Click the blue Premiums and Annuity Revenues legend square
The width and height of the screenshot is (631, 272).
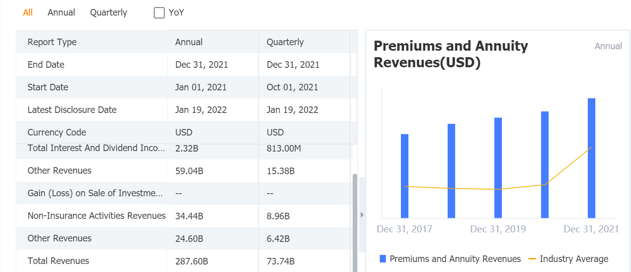(x=383, y=259)
